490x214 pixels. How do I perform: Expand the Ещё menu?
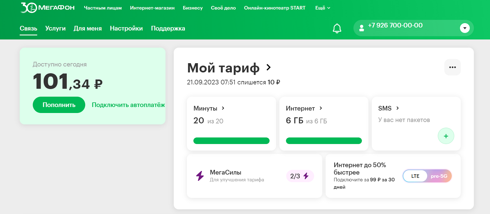click(x=323, y=8)
